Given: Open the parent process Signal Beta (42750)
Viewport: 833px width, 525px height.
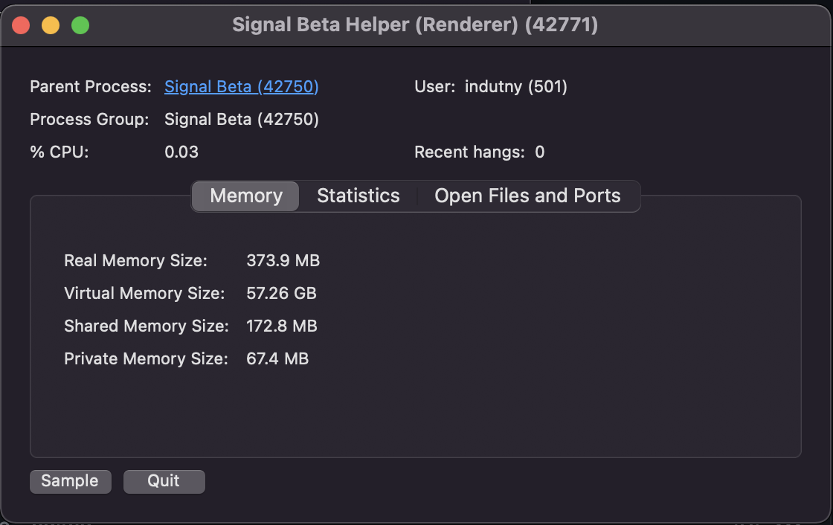Looking at the screenshot, I should [241, 86].
